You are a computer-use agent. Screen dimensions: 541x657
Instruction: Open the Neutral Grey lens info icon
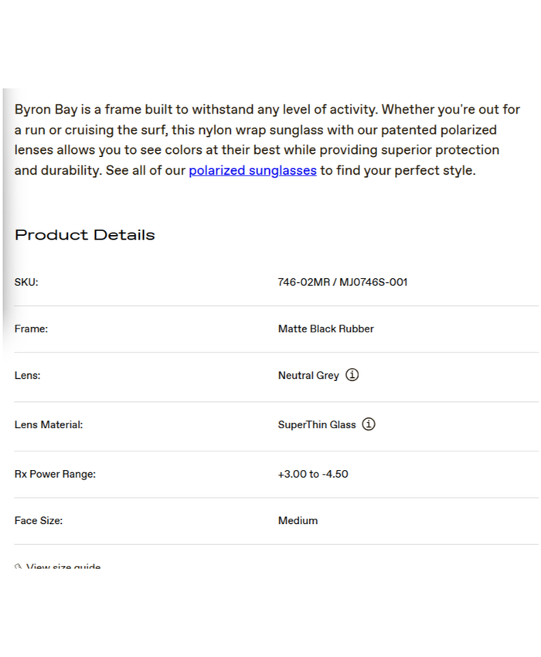tap(352, 375)
